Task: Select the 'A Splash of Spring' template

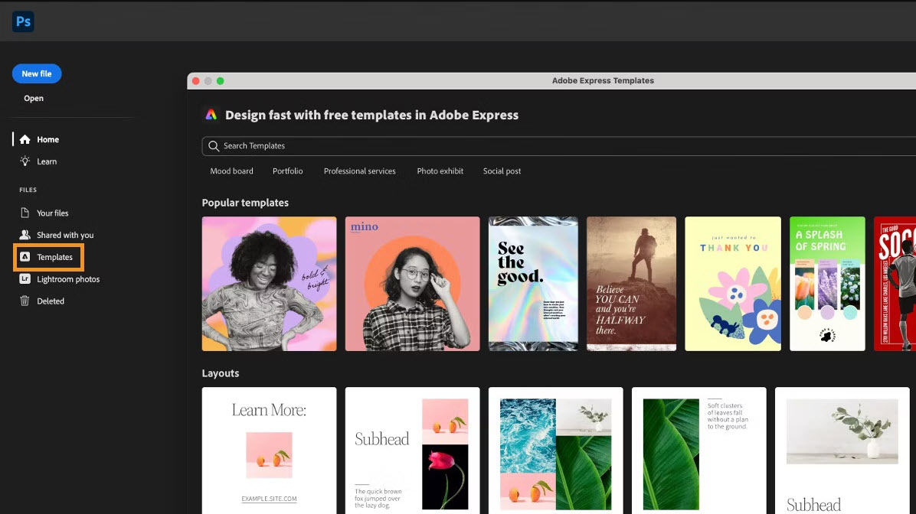Action: (827, 284)
